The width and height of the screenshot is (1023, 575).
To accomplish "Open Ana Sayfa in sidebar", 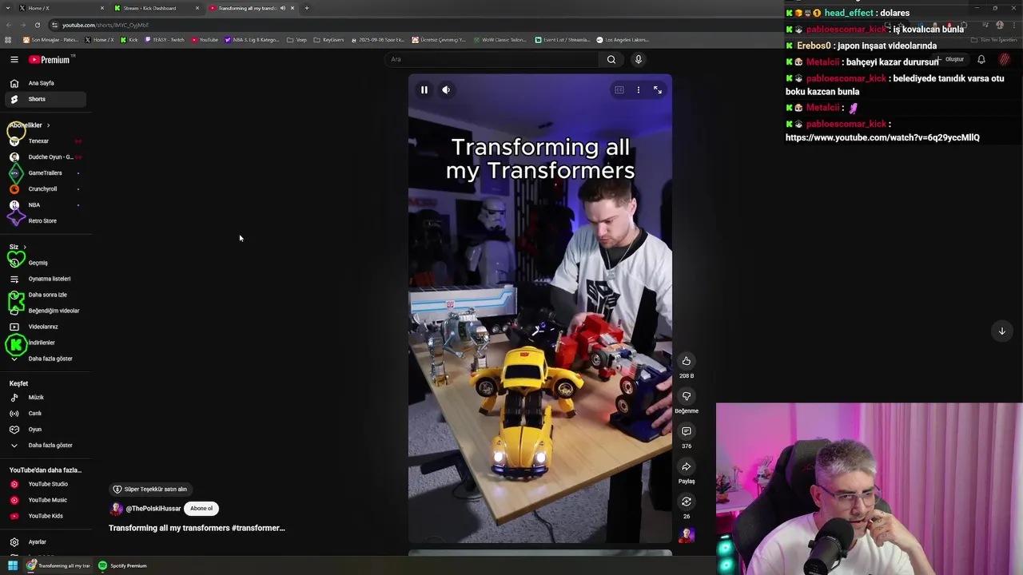I will (44, 83).
